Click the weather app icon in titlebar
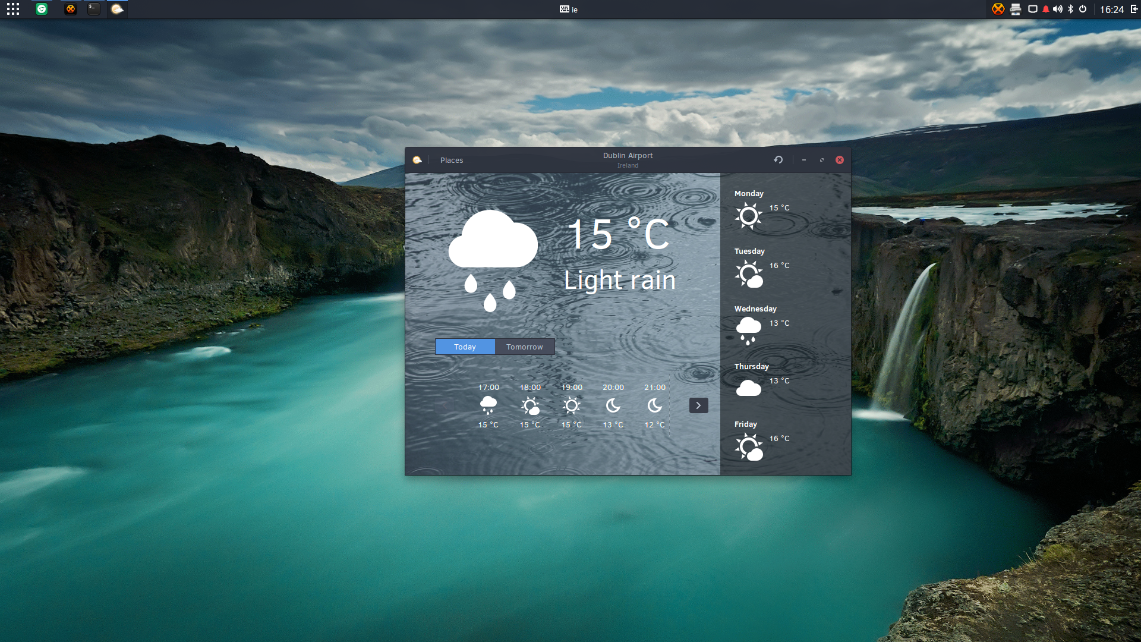This screenshot has width=1141, height=642. [417, 160]
